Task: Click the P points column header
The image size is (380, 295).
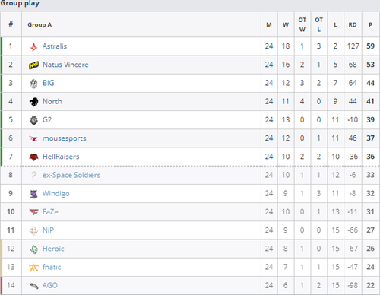Action: coord(370,24)
